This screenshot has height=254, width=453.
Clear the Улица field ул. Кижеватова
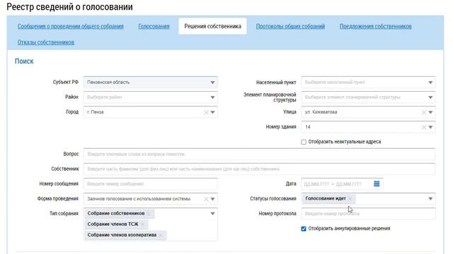(424, 112)
